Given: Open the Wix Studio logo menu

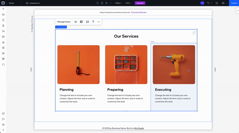Looking at the screenshot, I should pyautogui.click(x=3, y=3).
